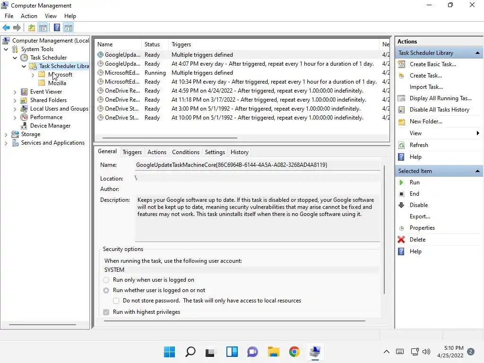Open the View submenu arrow
Screen dimensions: 484x363
478,133
